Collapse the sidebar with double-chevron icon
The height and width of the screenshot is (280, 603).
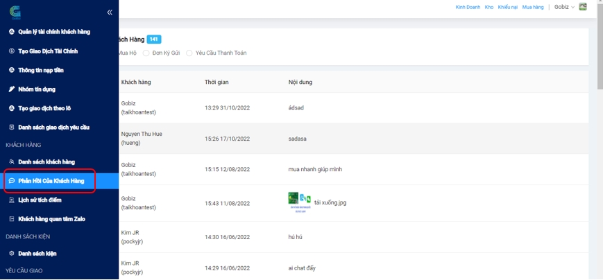(x=110, y=12)
